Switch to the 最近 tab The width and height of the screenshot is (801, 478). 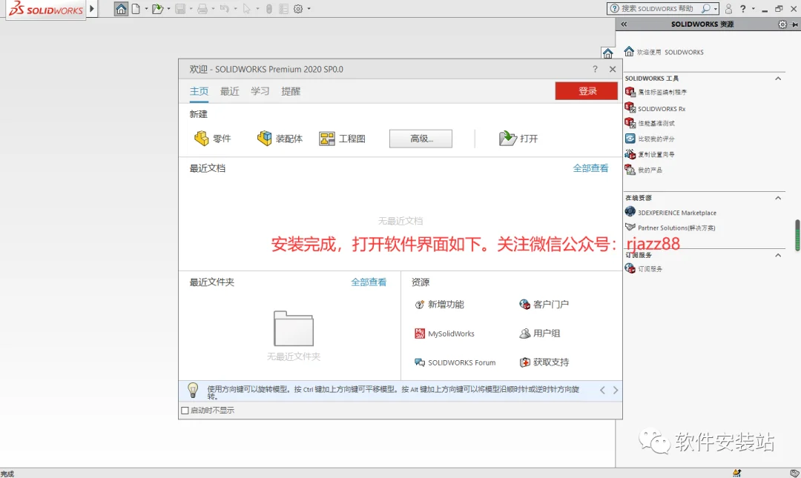point(229,91)
